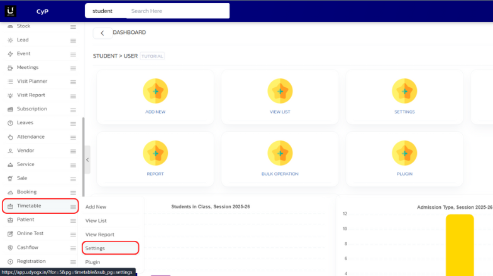Open the student search category dropdown
The width and height of the screenshot is (493, 276).
pyautogui.click(x=102, y=11)
